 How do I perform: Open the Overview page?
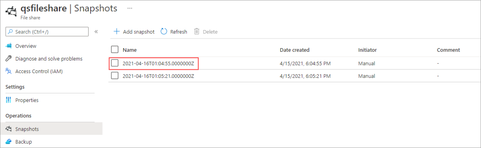click(26, 46)
